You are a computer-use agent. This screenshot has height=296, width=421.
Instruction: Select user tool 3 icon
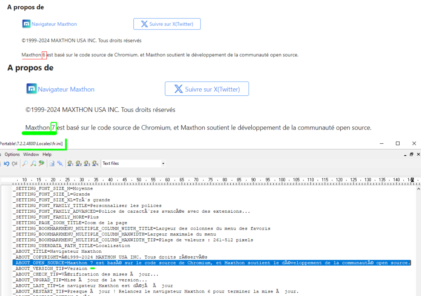coord(87,164)
